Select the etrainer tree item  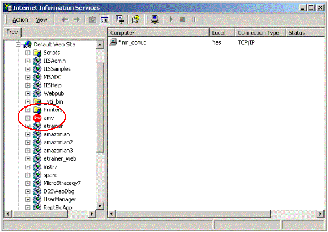[x=53, y=126]
